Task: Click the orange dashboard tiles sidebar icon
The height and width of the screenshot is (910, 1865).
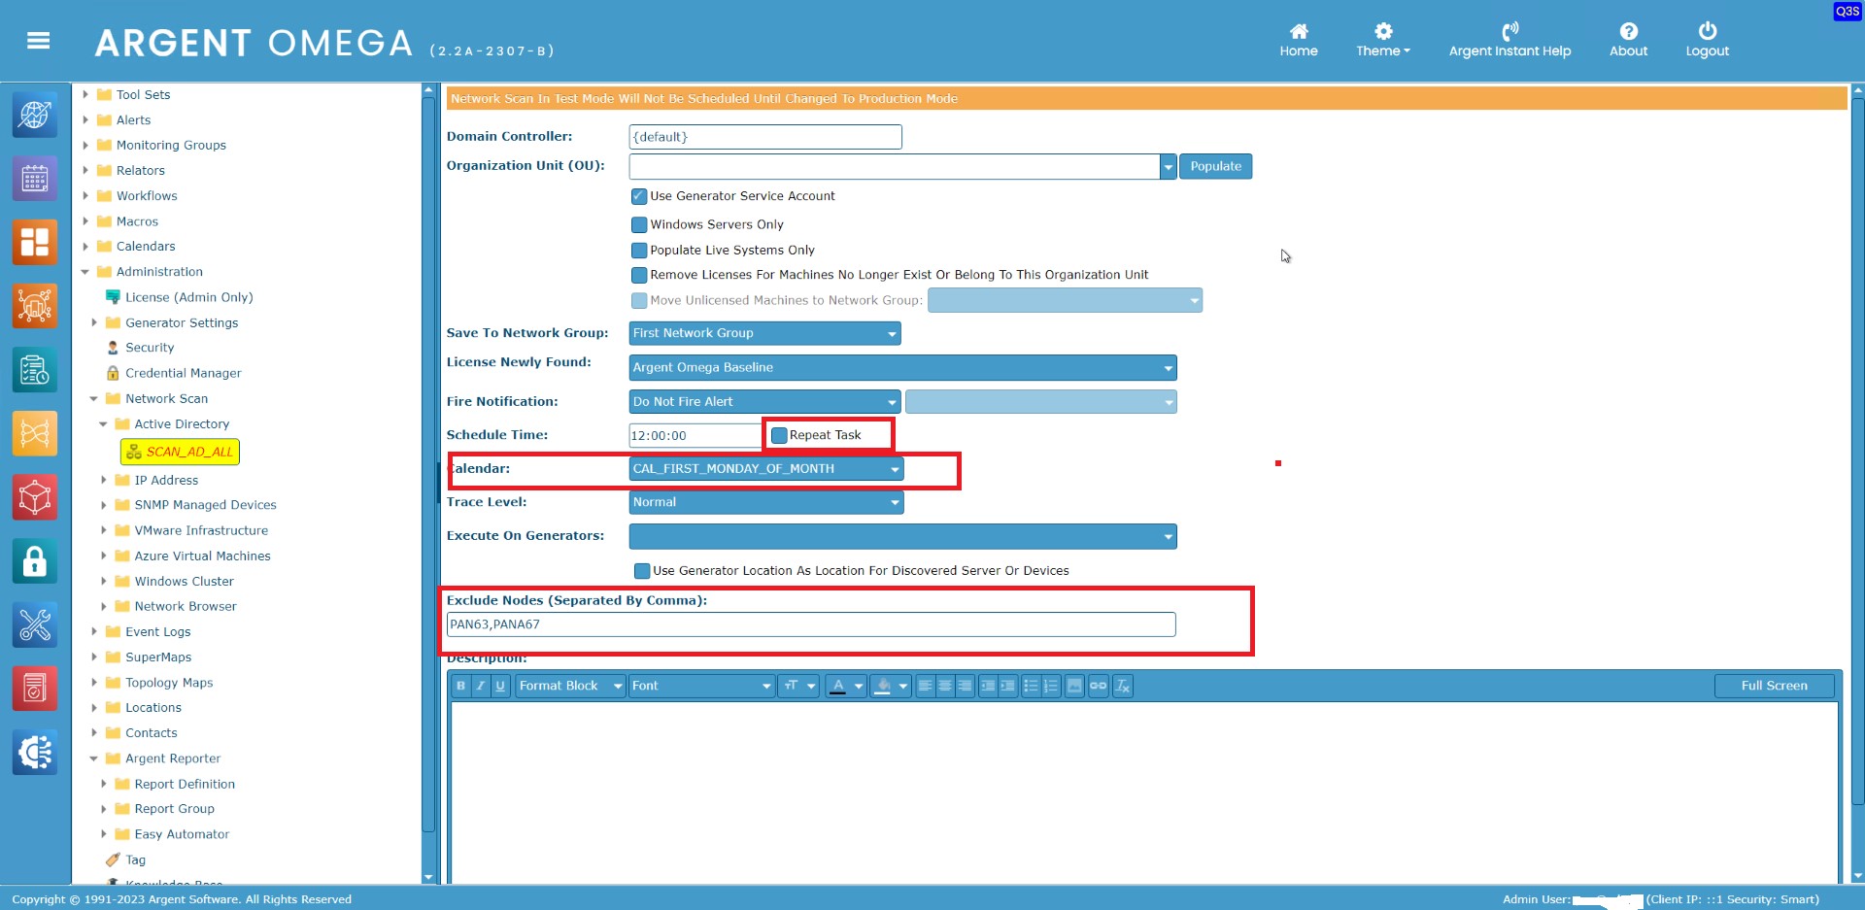Action: (35, 243)
